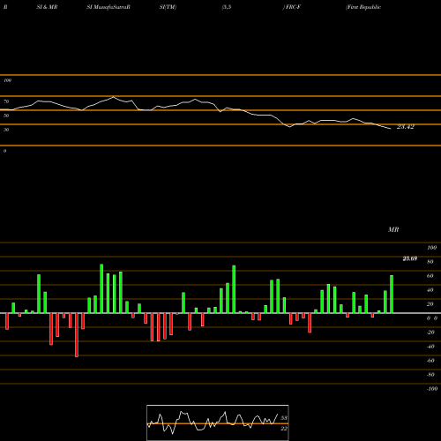Click the value 22 in the mini chart
The image size is (441, 441).
pos(284,429)
